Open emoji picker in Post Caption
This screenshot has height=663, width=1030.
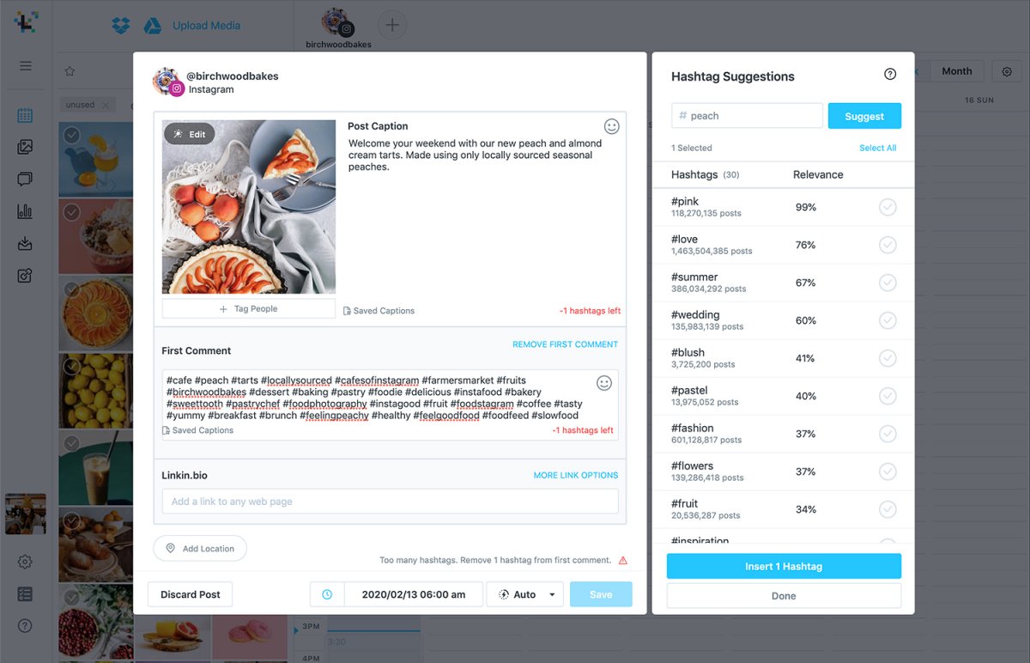click(611, 126)
